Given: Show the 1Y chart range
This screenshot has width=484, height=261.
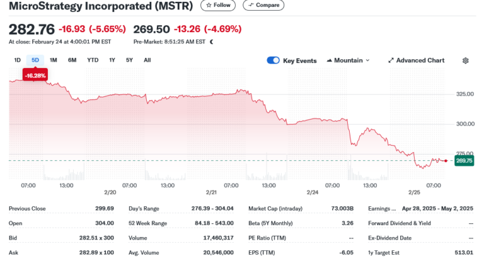Looking at the screenshot, I should pos(112,60).
